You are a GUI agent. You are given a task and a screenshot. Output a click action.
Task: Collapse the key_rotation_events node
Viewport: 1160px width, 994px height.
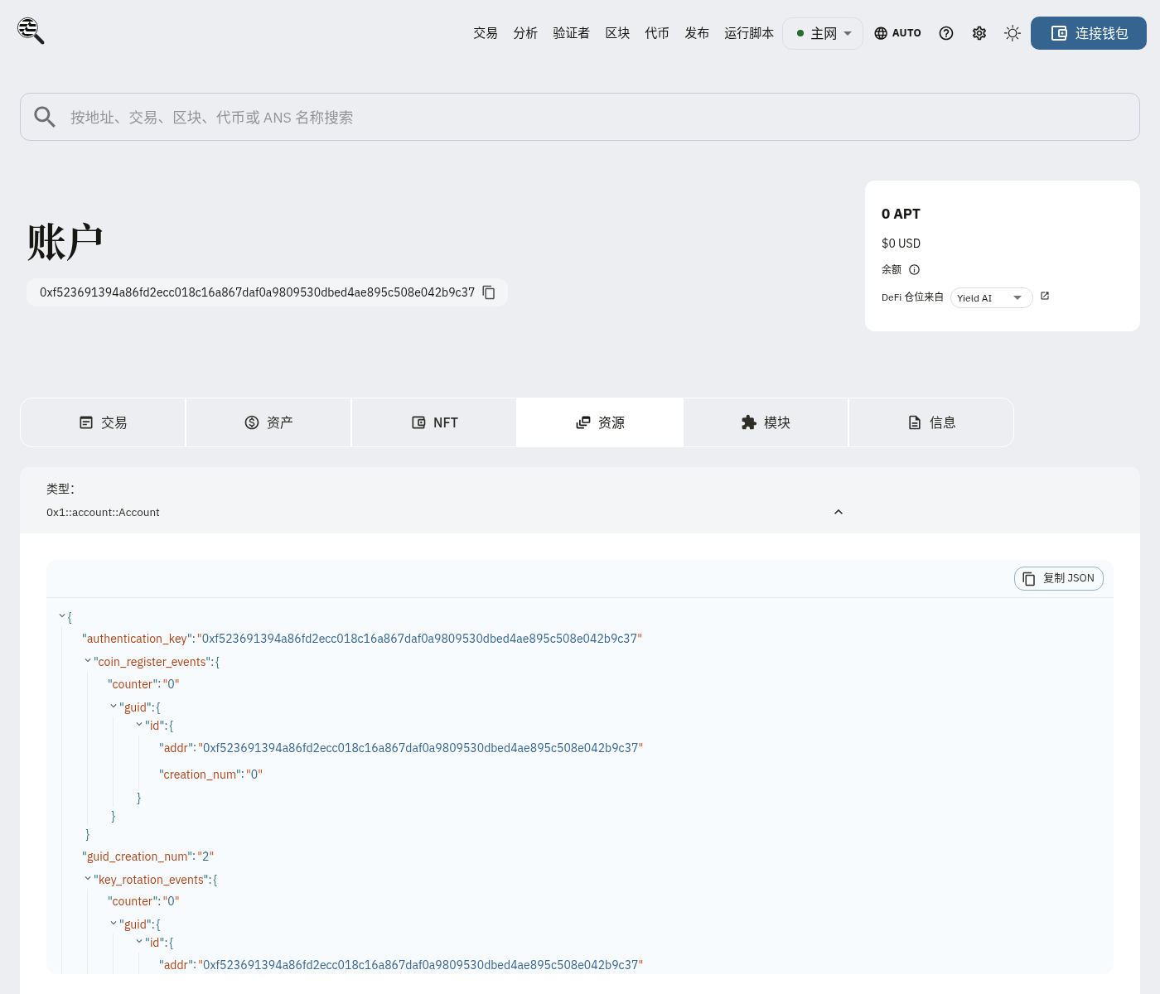point(88,879)
